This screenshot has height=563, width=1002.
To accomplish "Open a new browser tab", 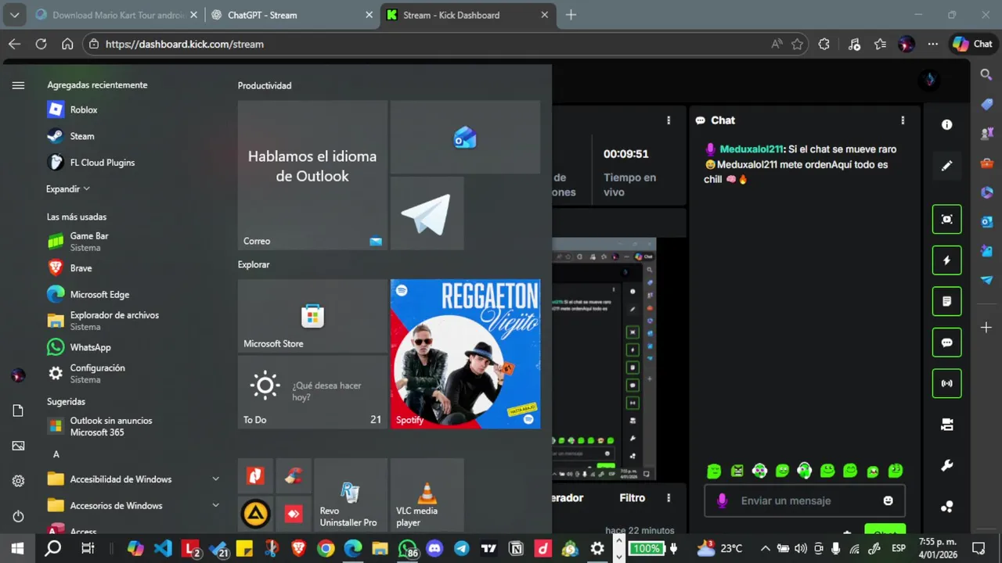I will click(x=571, y=15).
